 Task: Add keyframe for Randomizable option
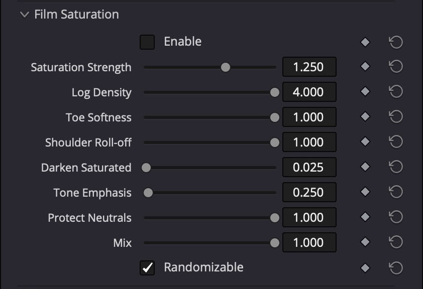click(365, 268)
